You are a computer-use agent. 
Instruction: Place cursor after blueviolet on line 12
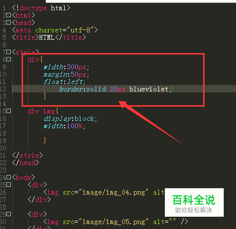tap(172, 89)
